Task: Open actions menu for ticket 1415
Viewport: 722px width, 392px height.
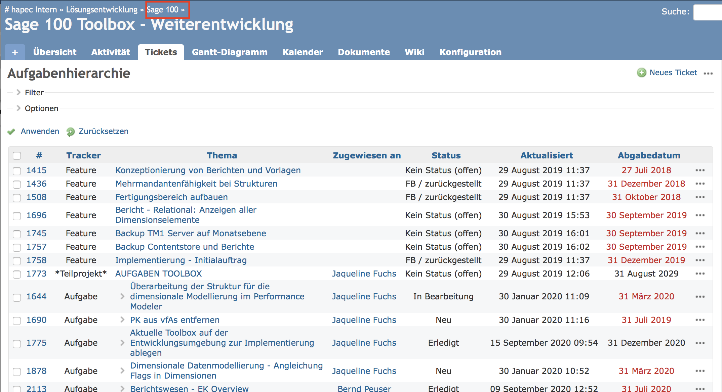Action: point(700,170)
